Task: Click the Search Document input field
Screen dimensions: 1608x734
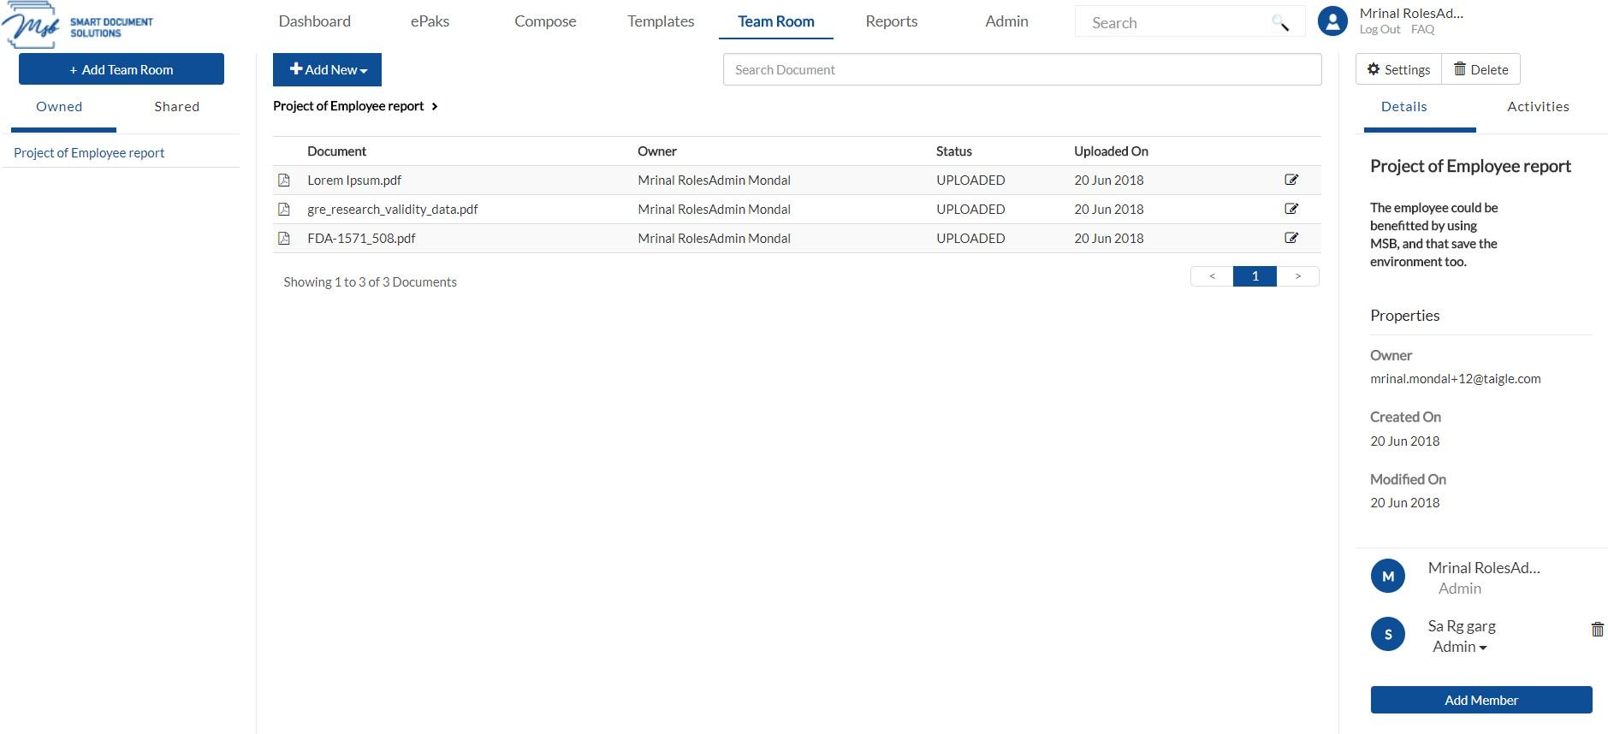Action: [x=1022, y=69]
